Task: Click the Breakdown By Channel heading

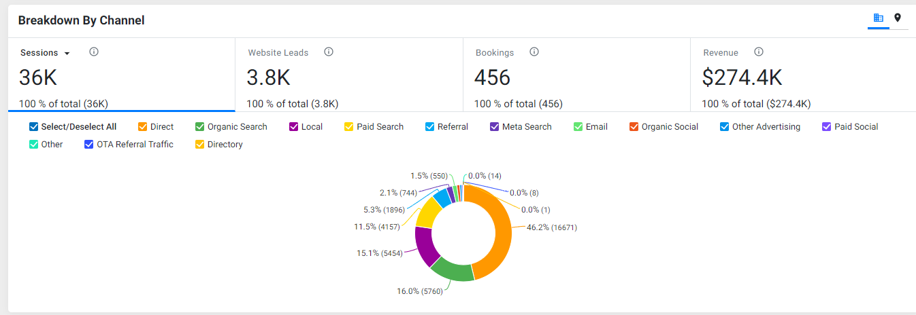Action: [x=82, y=20]
